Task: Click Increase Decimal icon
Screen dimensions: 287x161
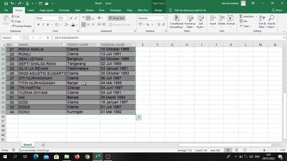Action: coord(158,25)
